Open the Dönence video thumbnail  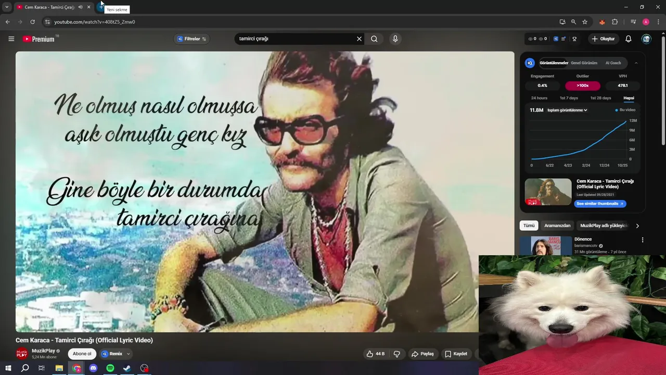(x=545, y=246)
